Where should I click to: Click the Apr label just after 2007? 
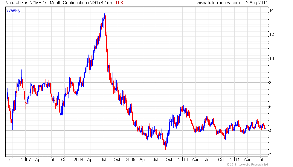(39, 160)
